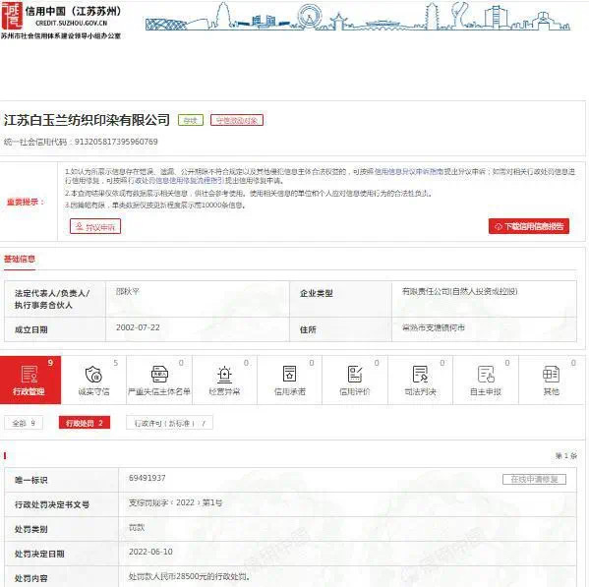Select the 信用评价 icon
Screen dimensions: 589x587
pos(355,374)
